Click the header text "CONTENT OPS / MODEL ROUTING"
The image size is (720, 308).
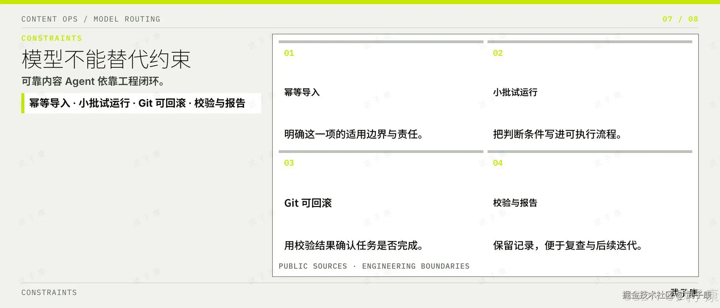click(x=91, y=19)
